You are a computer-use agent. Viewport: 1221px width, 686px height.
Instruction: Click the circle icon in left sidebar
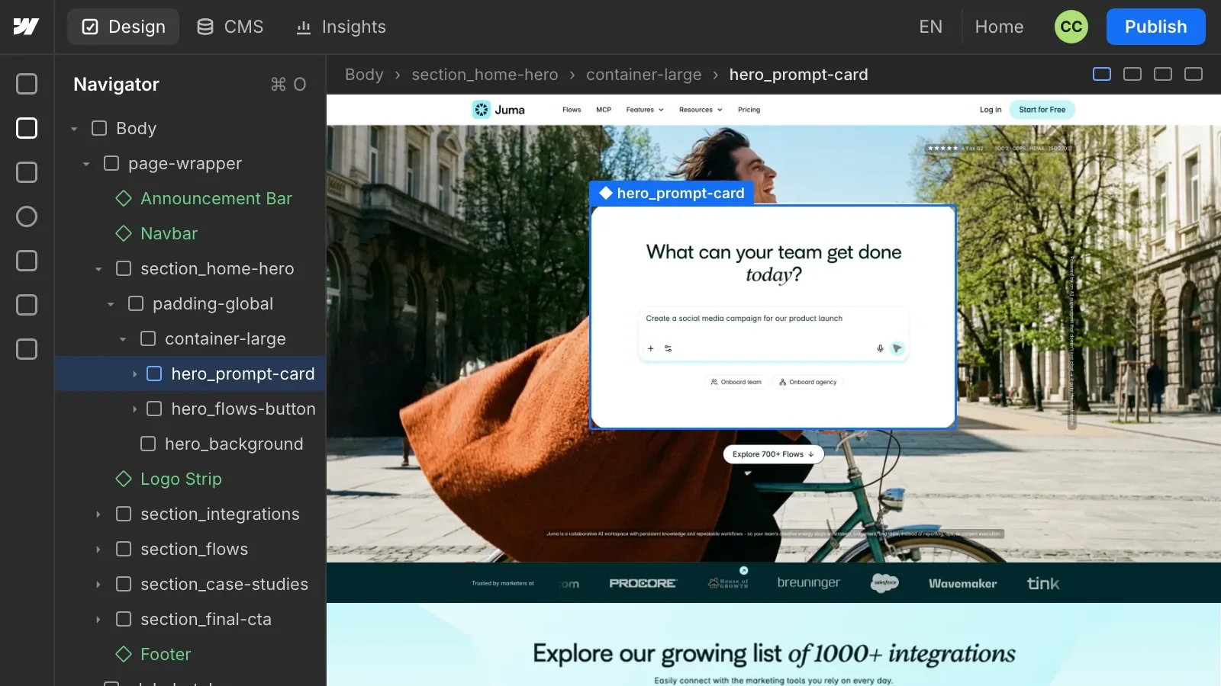click(x=27, y=216)
